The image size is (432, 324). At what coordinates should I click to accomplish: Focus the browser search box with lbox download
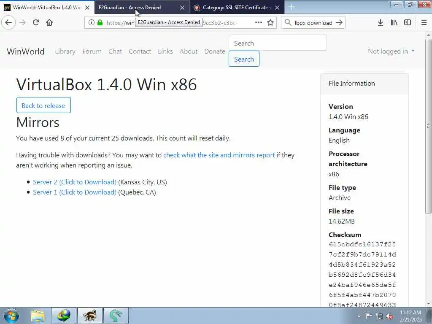click(x=313, y=23)
